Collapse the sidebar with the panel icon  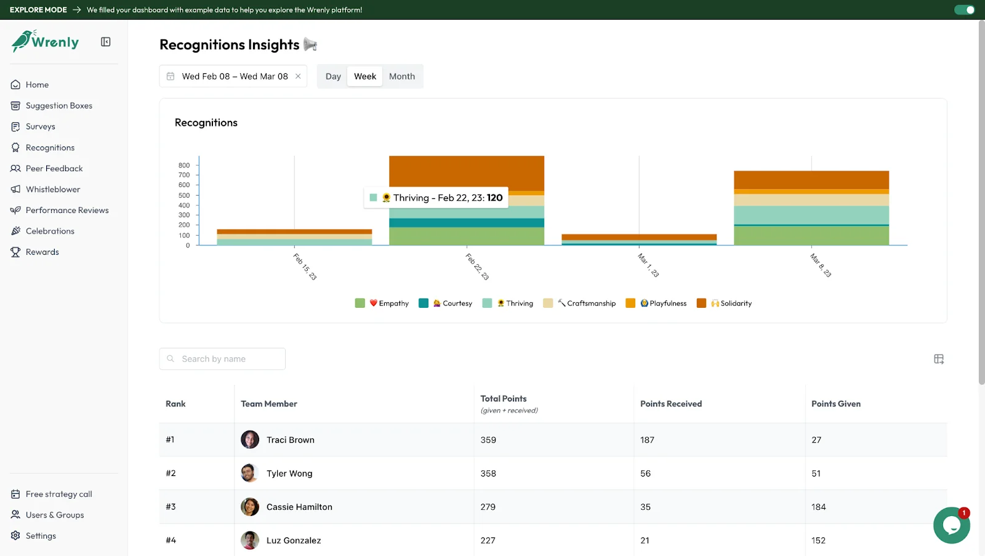pos(105,42)
